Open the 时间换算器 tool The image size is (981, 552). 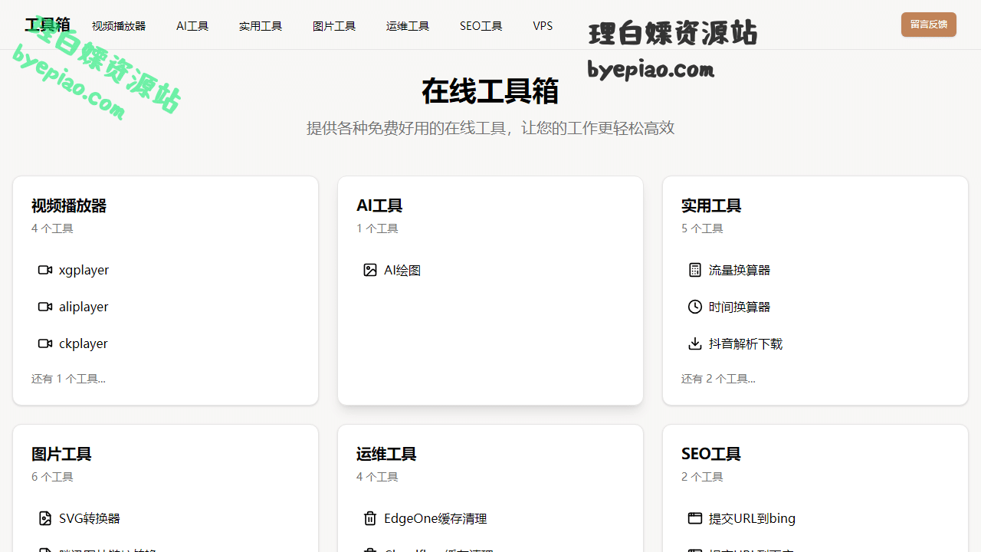point(740,307)
